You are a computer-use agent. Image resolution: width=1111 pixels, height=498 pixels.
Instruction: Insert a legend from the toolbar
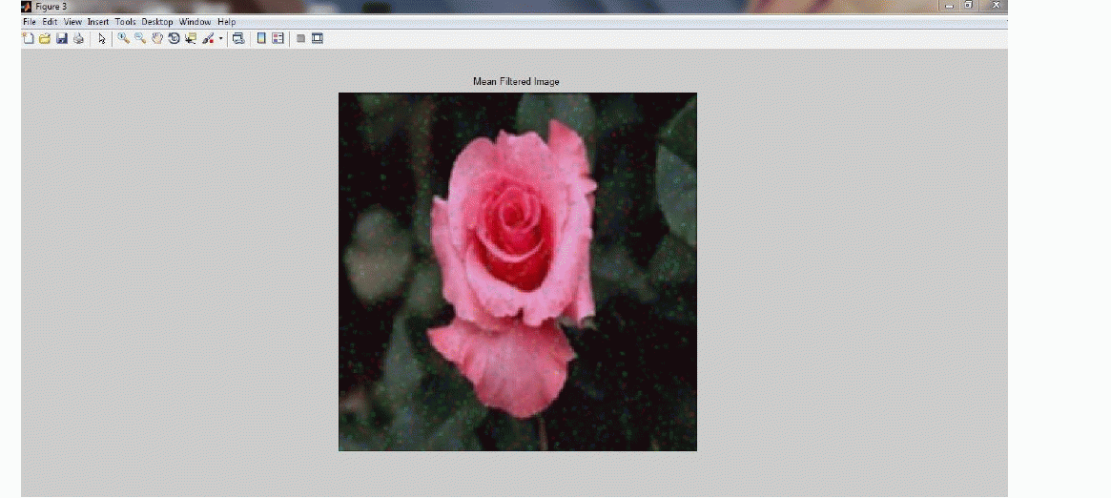pyautogui.click(x=278, y=39)
